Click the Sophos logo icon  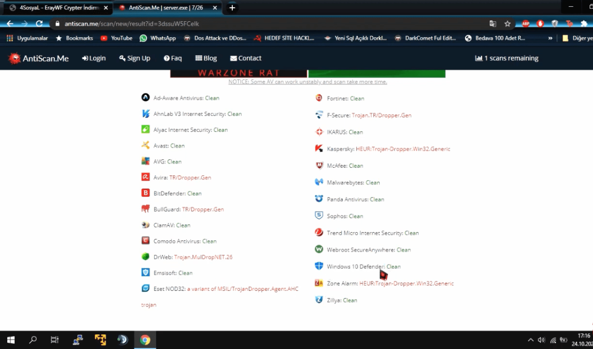[319, 216]
